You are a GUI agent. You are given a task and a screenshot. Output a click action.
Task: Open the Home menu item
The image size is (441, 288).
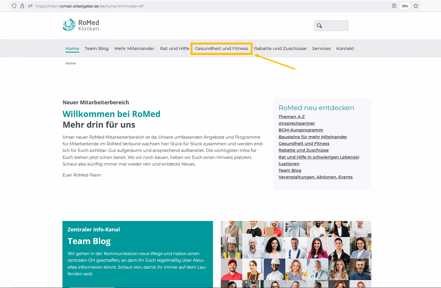pos(72,49)
